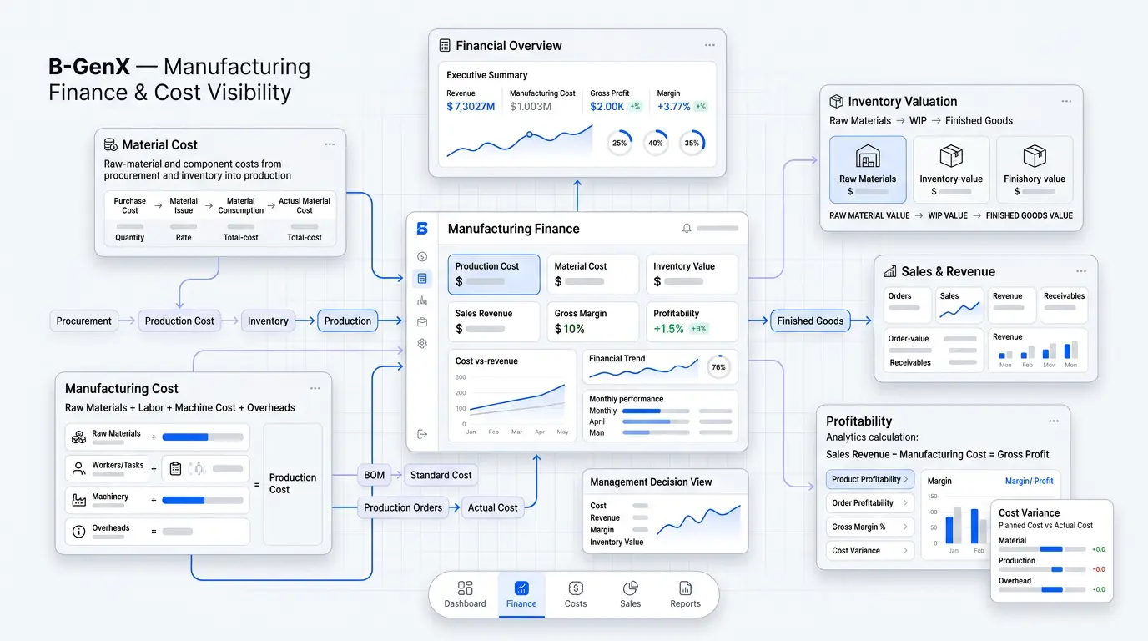Screen dimensions: 1148x641
Task: Click the Inventory flow node
Action: click(x=268, y=320)
